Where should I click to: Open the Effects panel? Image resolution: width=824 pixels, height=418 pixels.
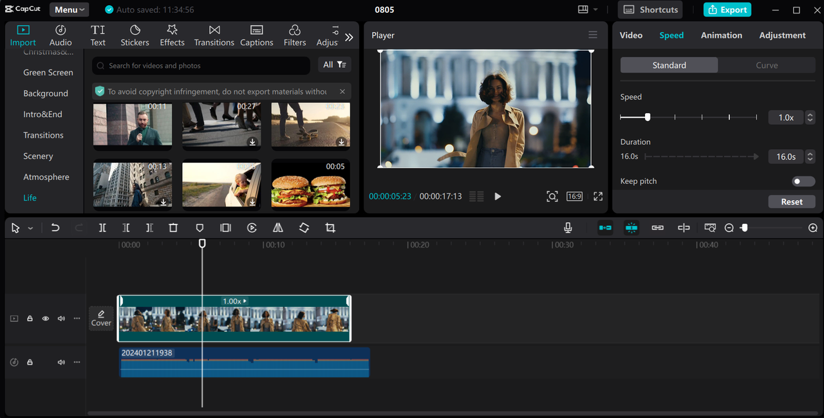click(172, 35)
